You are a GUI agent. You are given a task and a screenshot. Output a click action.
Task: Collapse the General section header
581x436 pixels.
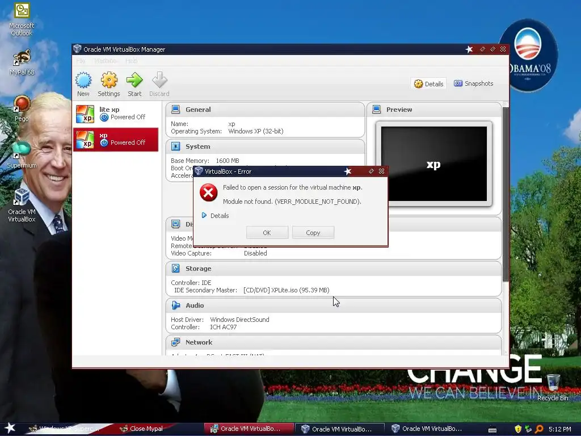[x=265, y=110]
